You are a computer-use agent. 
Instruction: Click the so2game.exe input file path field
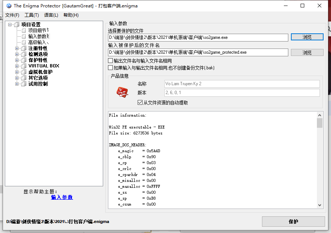pos(198,37)
